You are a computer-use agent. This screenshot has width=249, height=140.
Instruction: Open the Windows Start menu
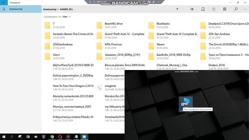[x=4, y=136]
